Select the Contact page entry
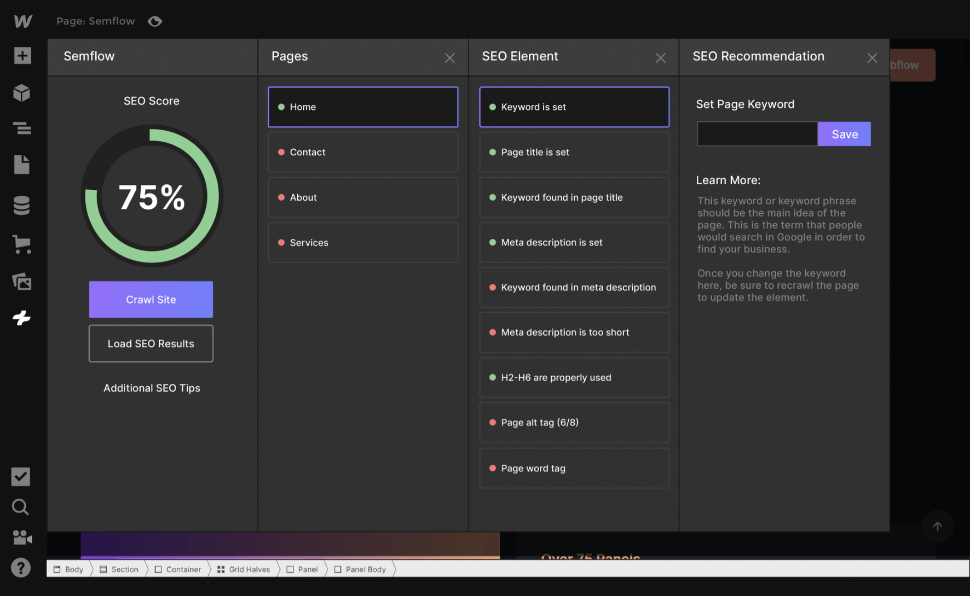Screen dimensions: 970x596 tap(362, 152)
